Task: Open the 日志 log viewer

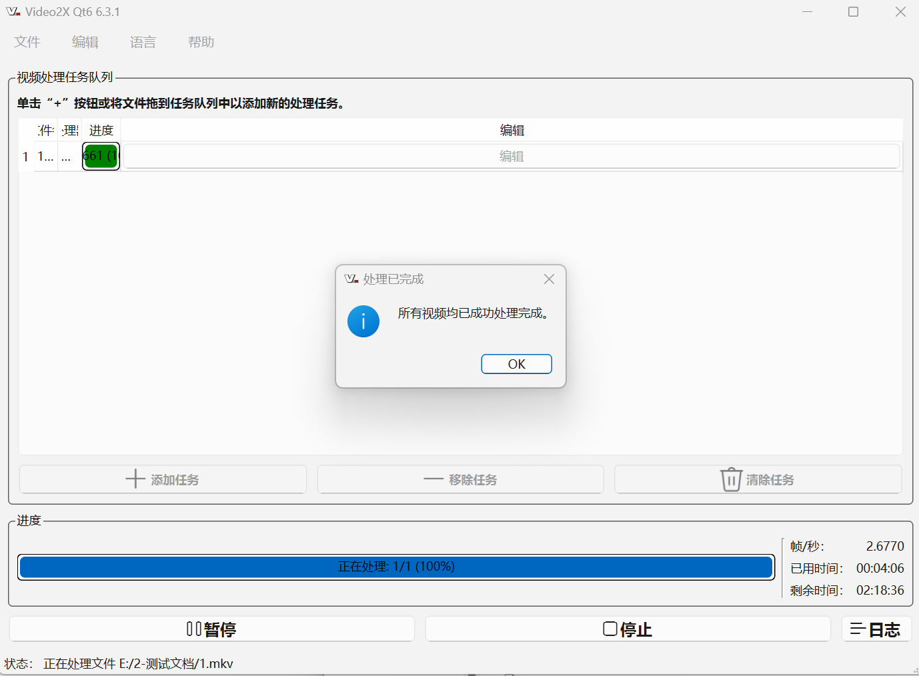Action: 876,629
